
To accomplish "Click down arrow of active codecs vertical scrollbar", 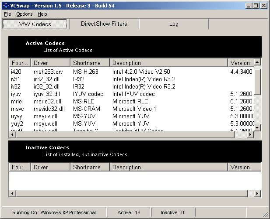I will [x=257, y=127].
